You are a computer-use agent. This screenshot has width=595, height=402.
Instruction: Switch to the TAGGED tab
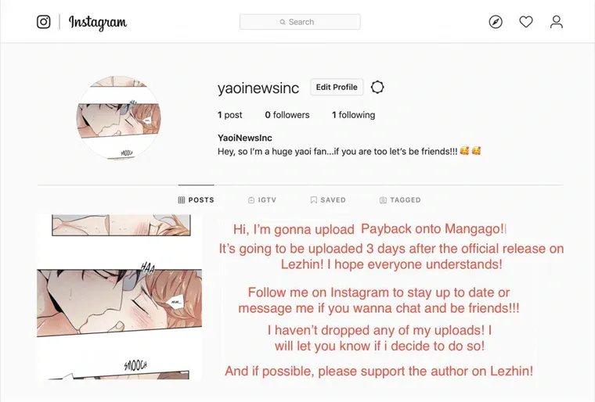(x=400, y=200)
